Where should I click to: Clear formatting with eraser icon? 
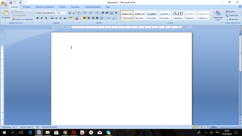click(x=78, y=13)
